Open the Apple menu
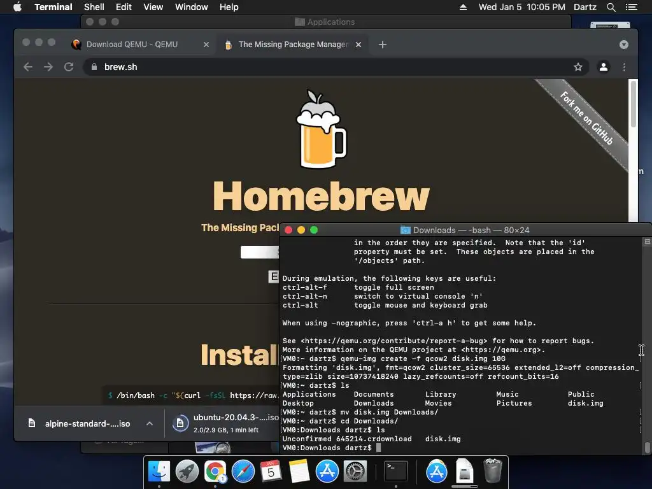Image resolution: width=652 pixels, height=489 pixels. [17, 7]
